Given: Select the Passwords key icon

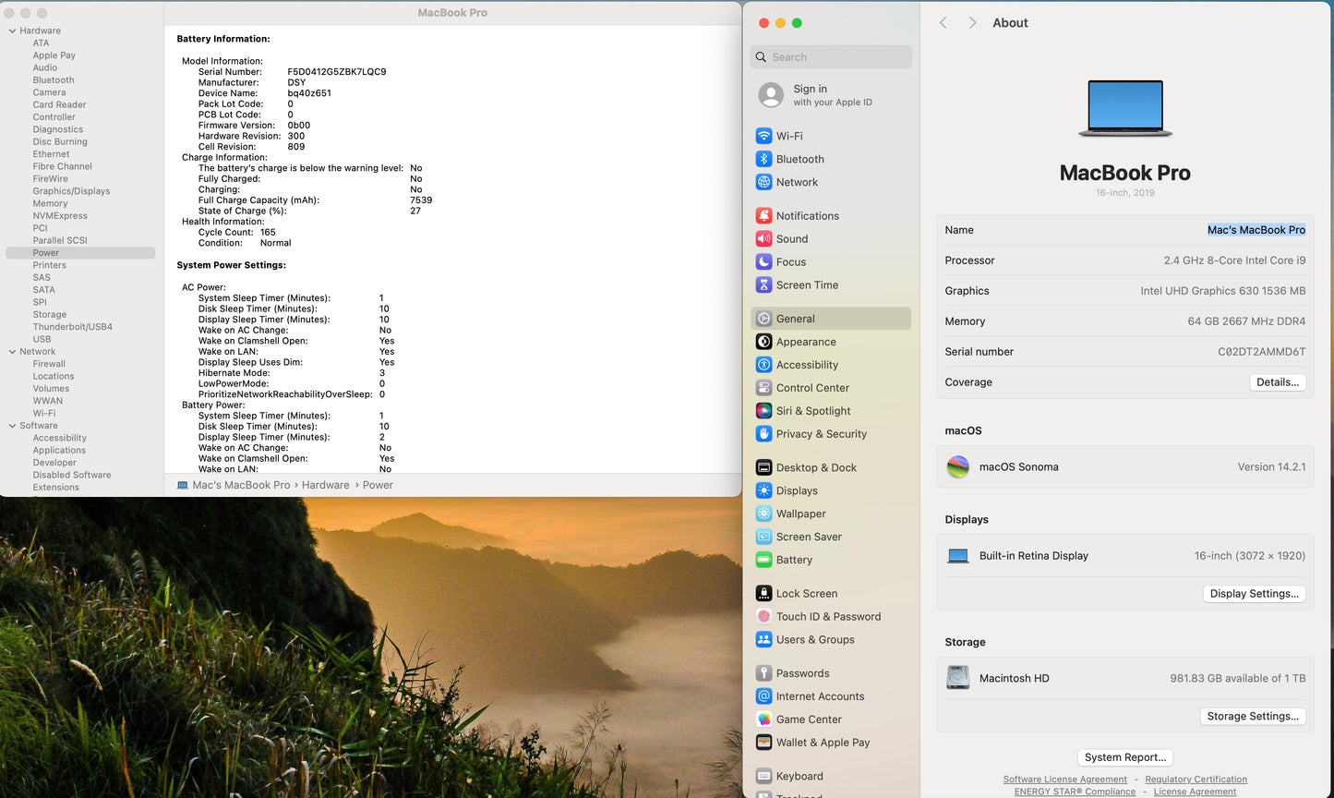Looking at the screenshot, I should point(763,673).
